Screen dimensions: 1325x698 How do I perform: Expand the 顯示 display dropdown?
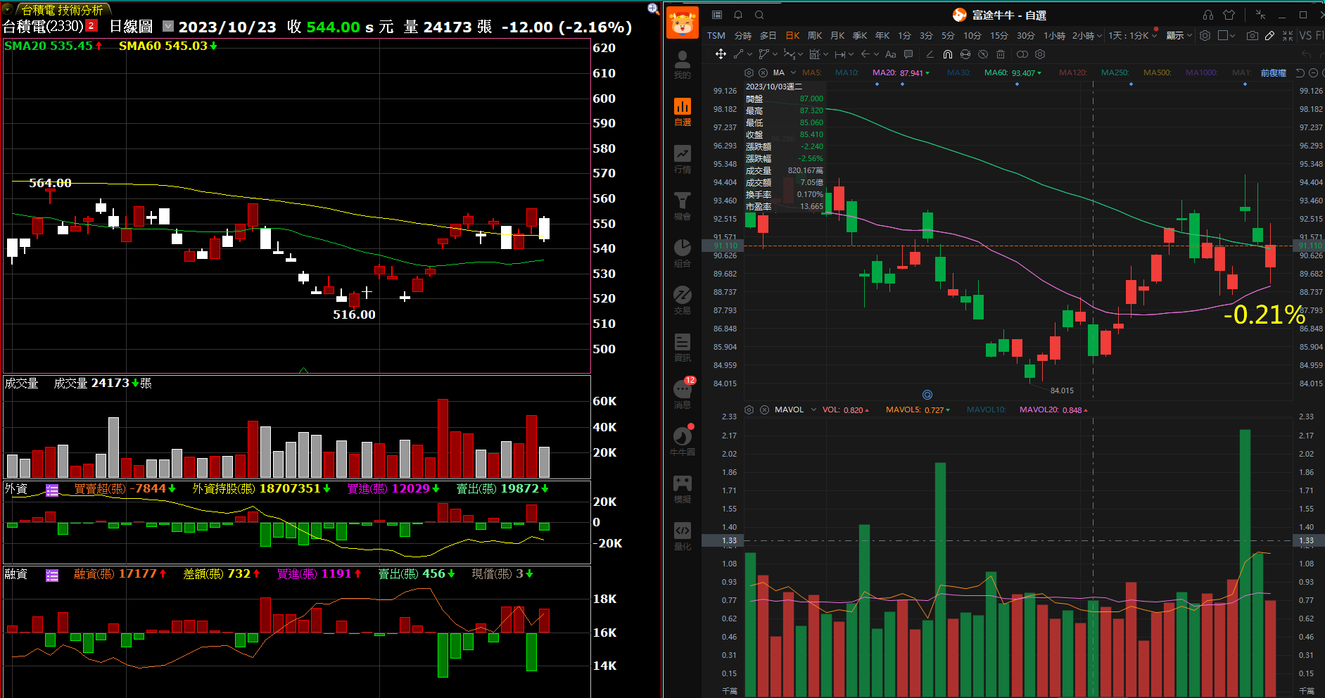pos(1189,35)
